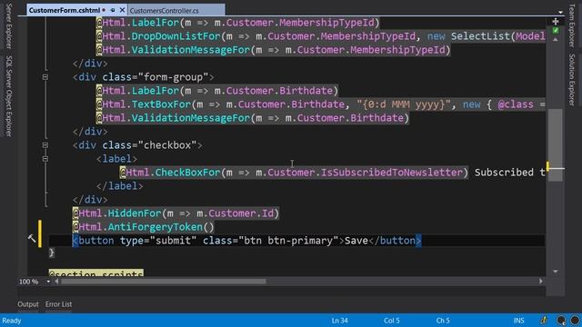Pin the CustomerForm.cshtml tab
Viewport: 582px width, 327px height.
tap(113, 10)
